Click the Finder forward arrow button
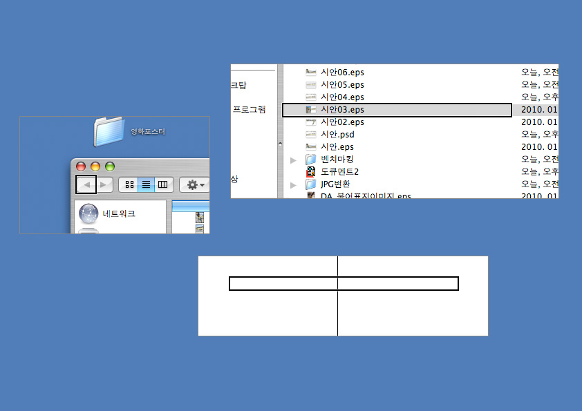 [104, 184]
